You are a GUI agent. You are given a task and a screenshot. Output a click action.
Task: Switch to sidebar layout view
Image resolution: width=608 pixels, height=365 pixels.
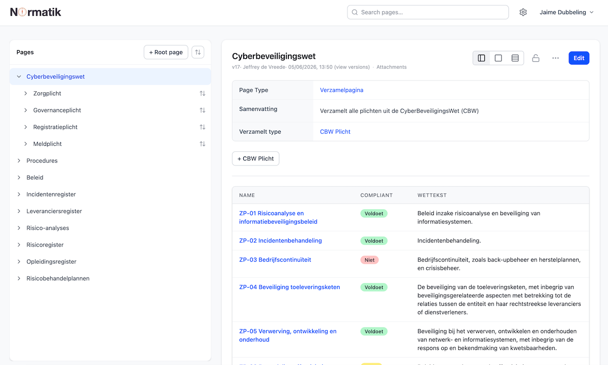coord(481,58)
